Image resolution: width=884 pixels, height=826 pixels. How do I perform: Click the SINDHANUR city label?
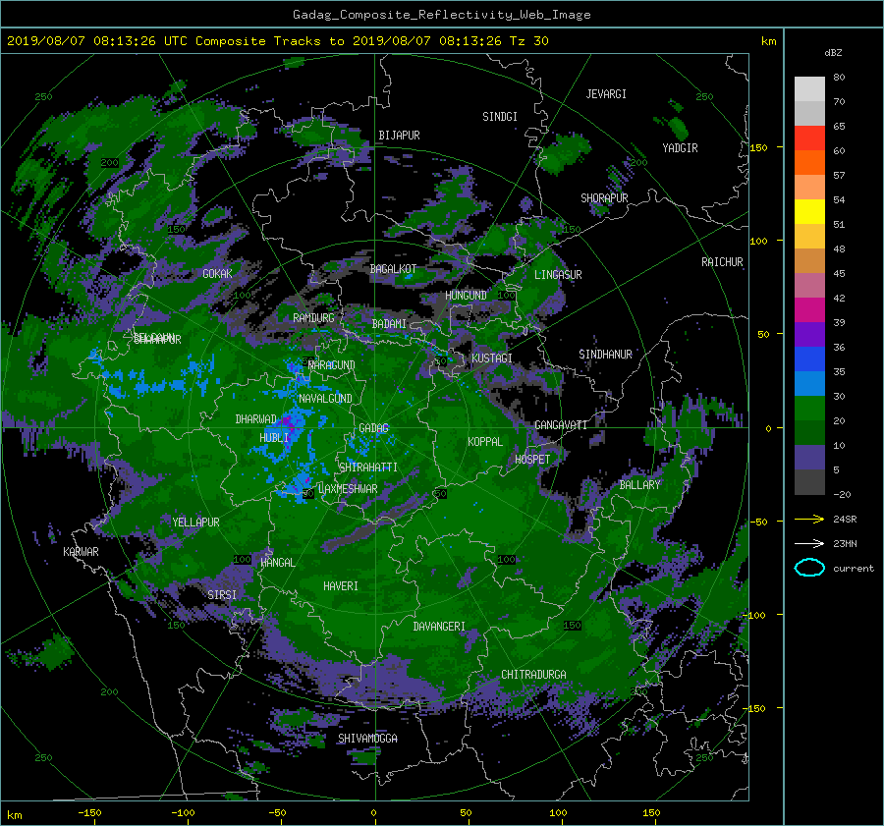[x=605, y=355]
